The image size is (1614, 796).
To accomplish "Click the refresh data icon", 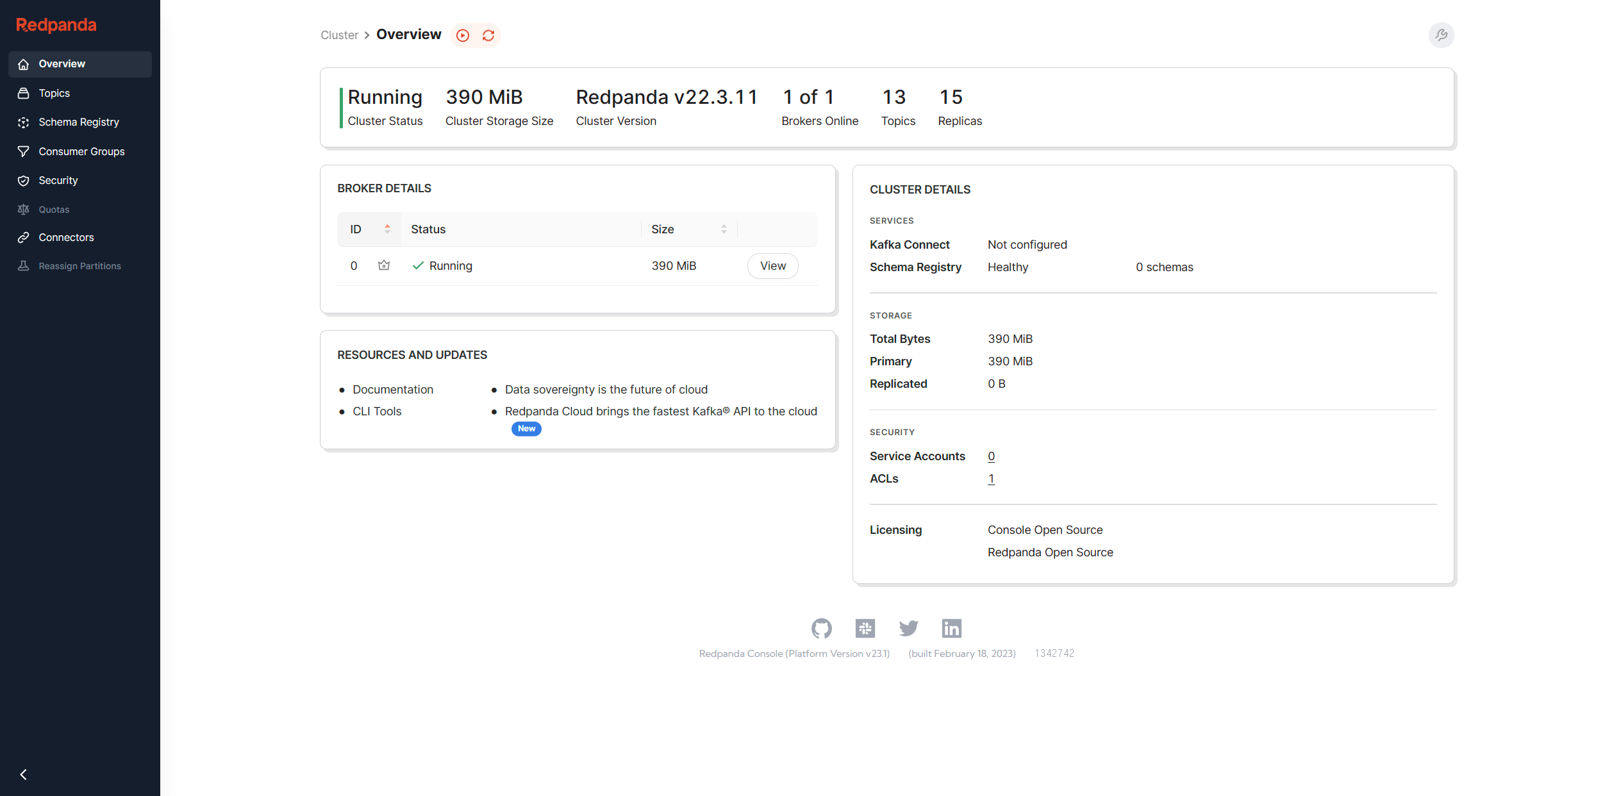I will (488, 35).
